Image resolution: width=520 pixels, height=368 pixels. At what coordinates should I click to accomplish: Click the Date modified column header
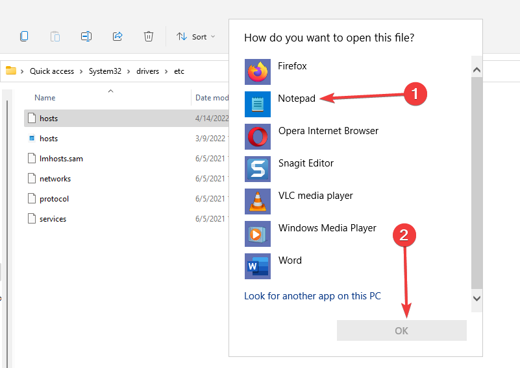click(x=212, y=98)
